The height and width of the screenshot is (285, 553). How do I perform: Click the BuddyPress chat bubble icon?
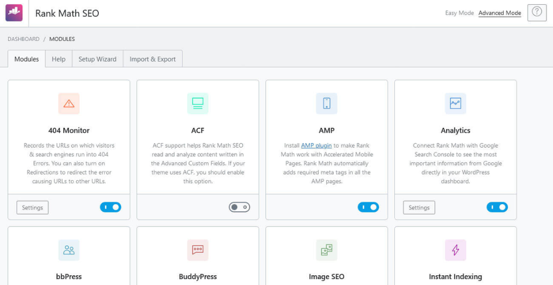[x=198, y=250]
